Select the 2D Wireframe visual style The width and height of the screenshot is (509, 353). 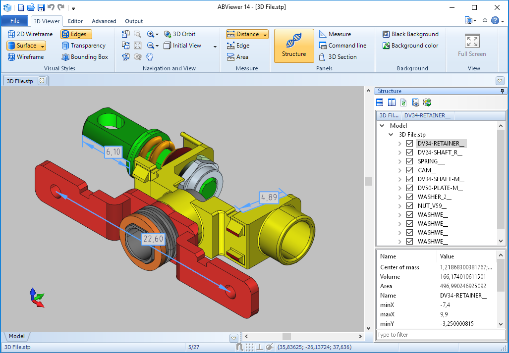[x=30, y=34]
